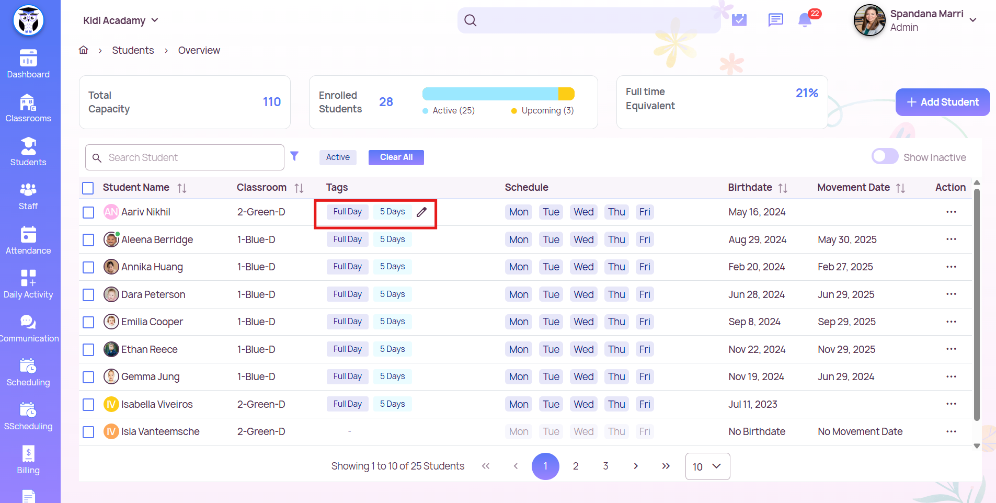This screenshot has width=996, height=503.
Task: Open Classrooms in the sidebar menu
Action: point(28,109)
